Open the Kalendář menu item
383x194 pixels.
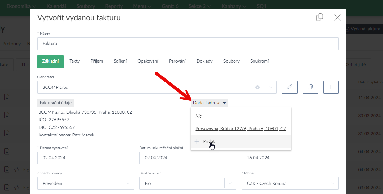pyautogui.click(x=57, y=6)
